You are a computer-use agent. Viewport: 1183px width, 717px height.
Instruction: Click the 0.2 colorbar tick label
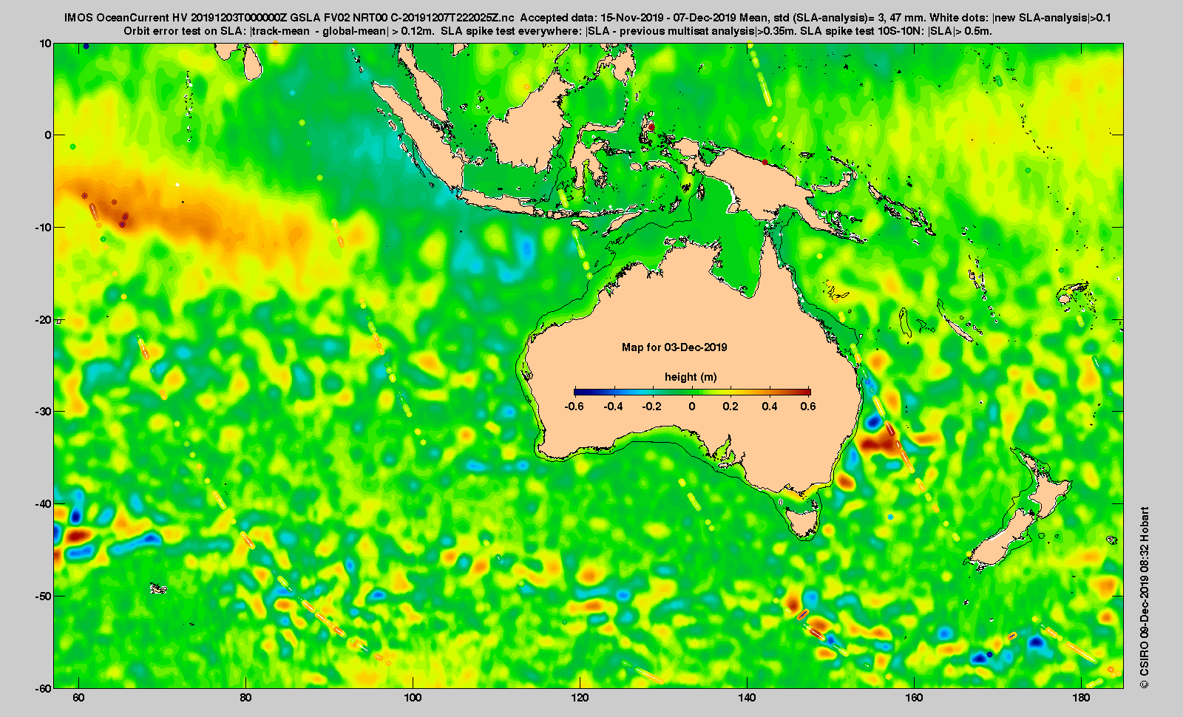coord(731,407)
